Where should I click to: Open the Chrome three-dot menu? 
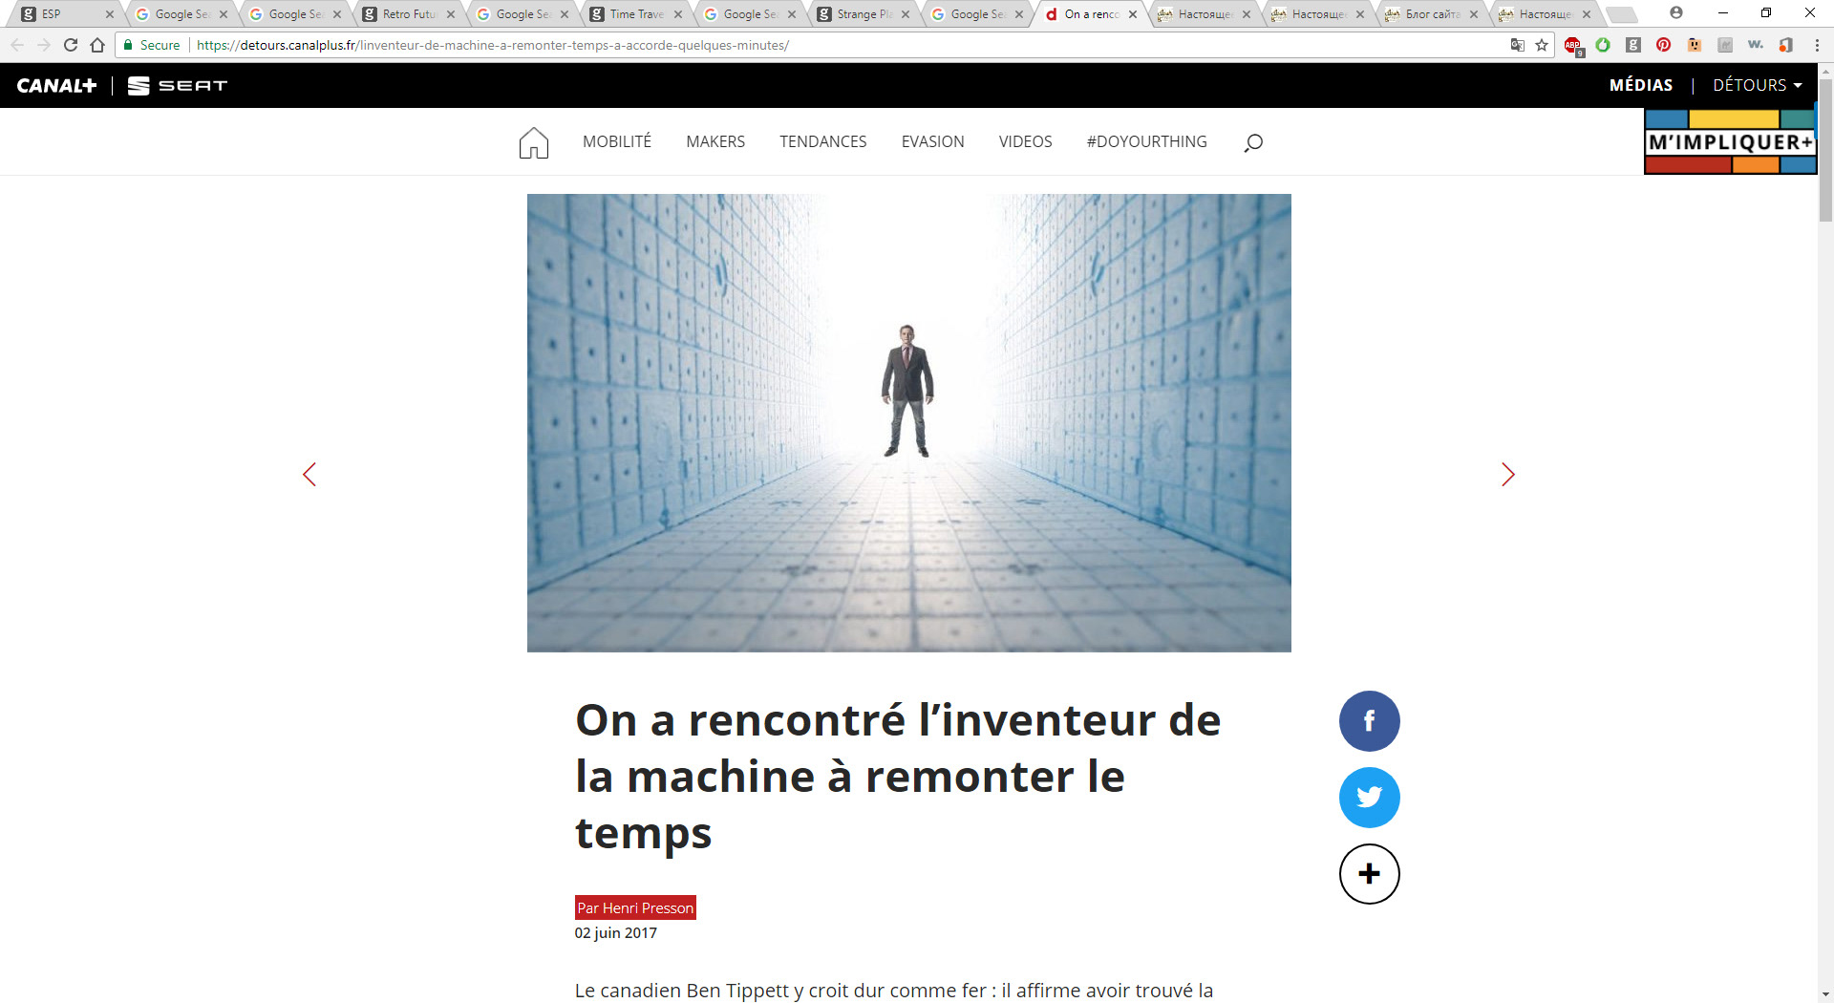[x=1817, y=45]
